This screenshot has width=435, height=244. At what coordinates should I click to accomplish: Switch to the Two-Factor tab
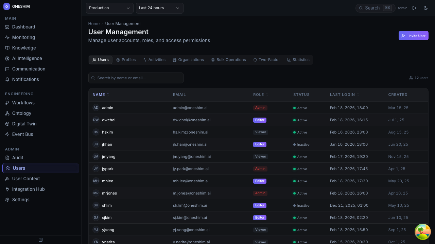click(266, 60)
